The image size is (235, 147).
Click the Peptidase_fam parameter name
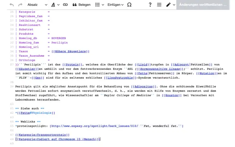pyautogui.click(x=31, y=16)
